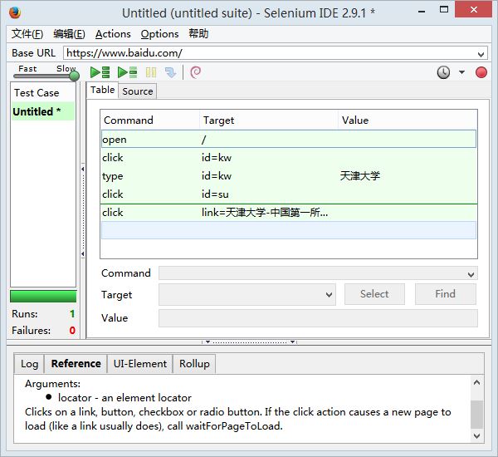The width and height of the screenshot is (498, 457).
Task: Toggle the red record button
Action: [481, 72]
